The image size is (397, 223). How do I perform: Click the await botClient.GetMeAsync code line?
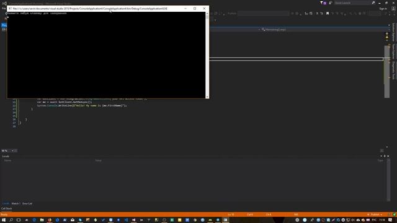tap(65, 102)
